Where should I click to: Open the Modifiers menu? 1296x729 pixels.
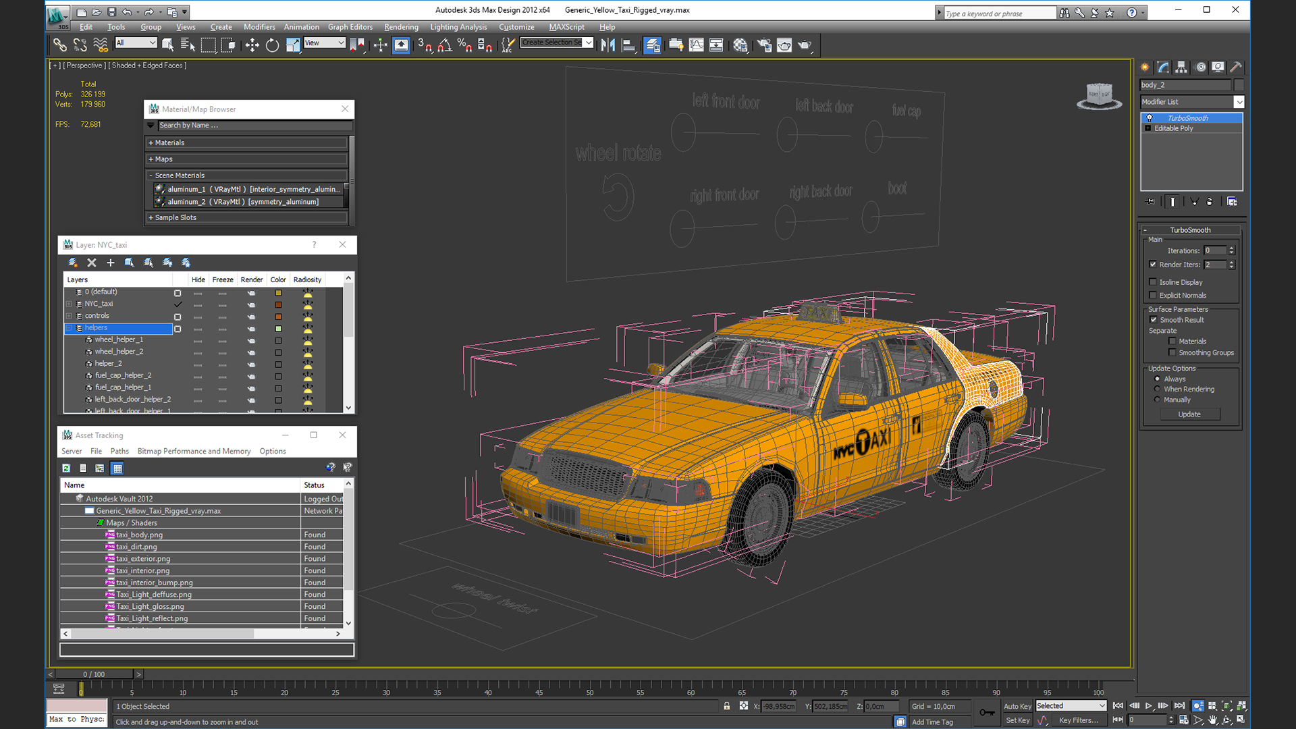point(259,27)
